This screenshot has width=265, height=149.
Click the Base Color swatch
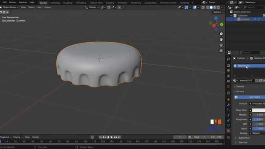[258, 111]
